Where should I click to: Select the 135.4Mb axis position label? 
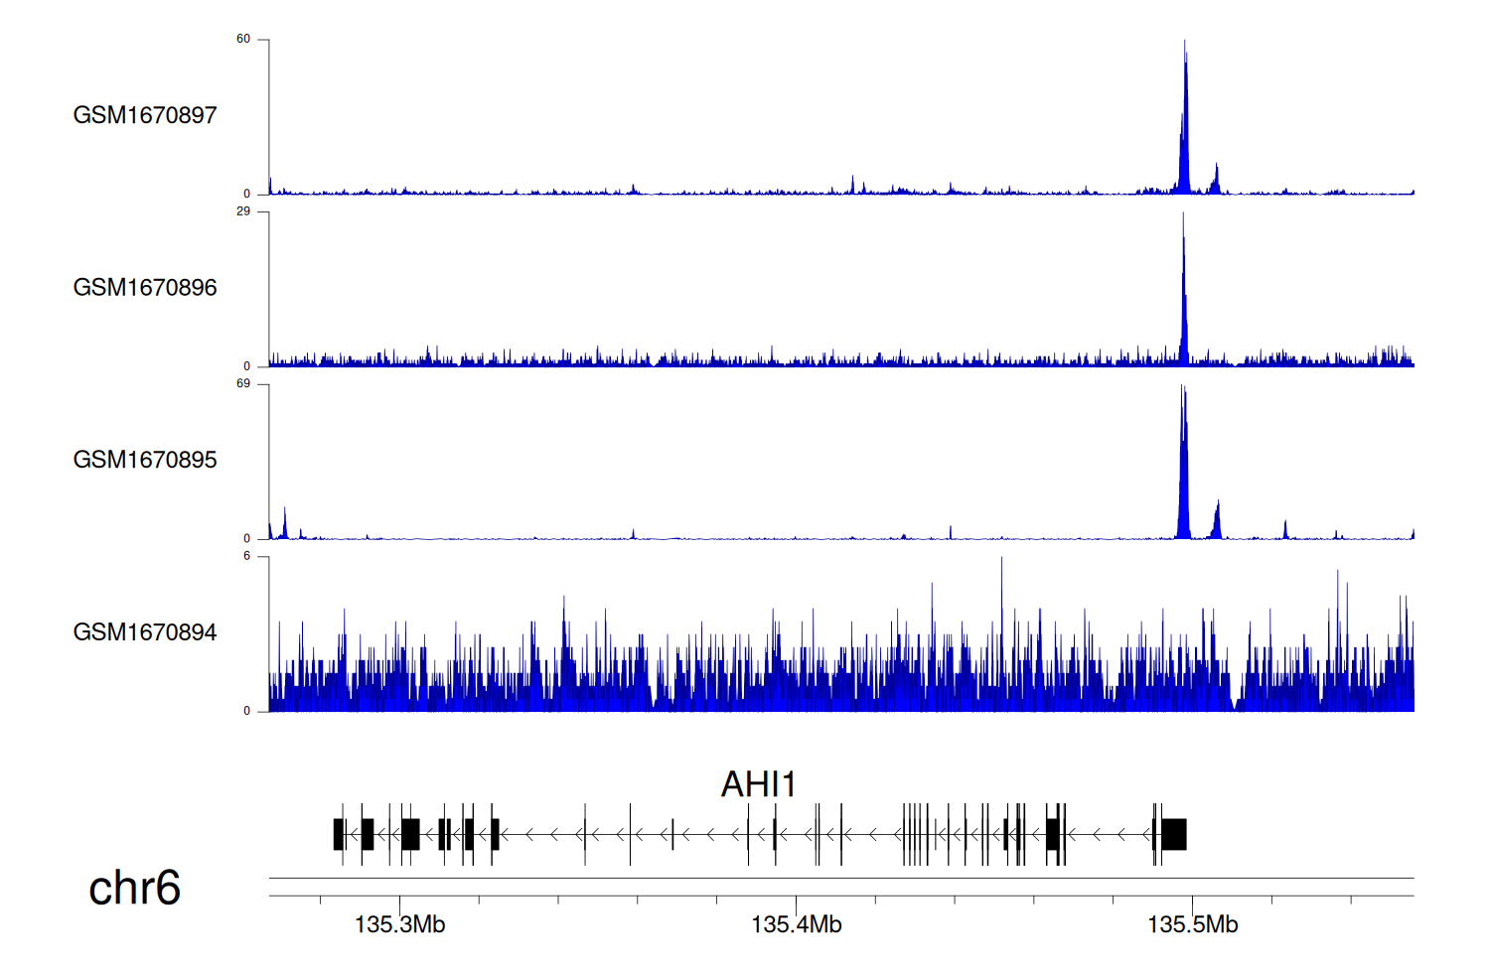coord(796,925)
